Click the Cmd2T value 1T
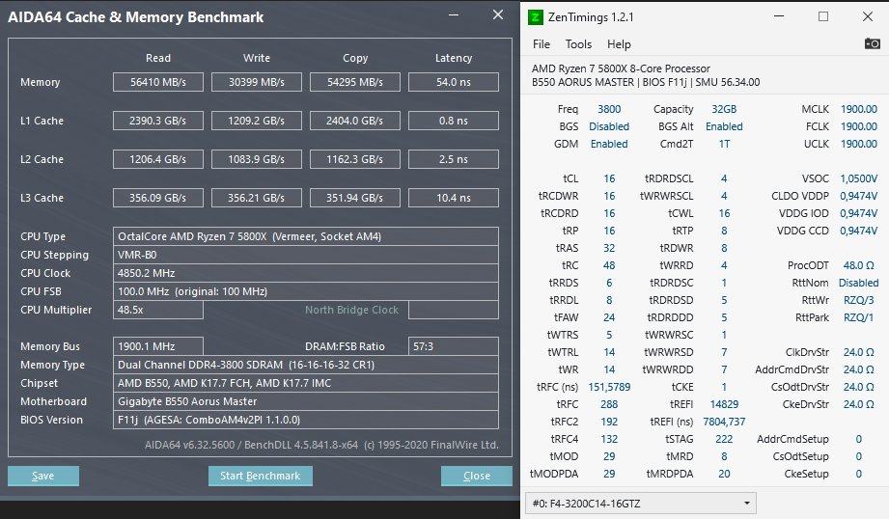The width and height of the screenshot is (889, 519). click(x=724, y=144)
